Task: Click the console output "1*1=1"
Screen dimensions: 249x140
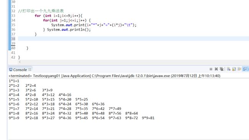Action: coord(14,81)
